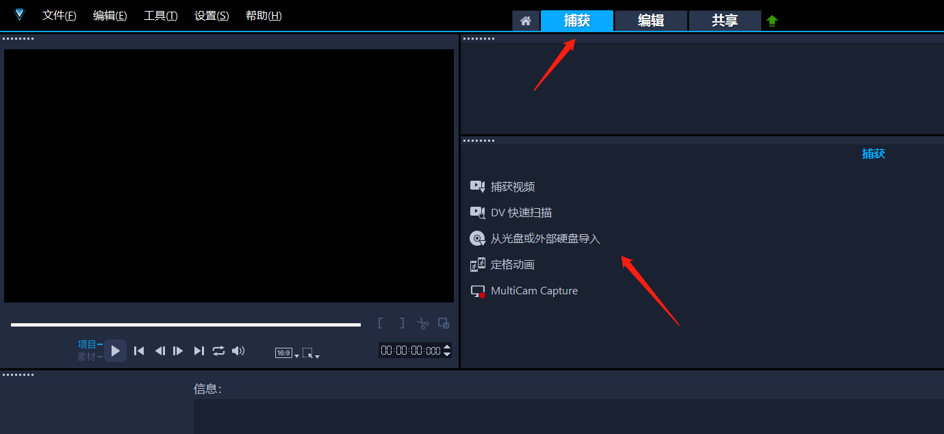Click the 捕获视频 camera icon
Viewport: 944px width, 434px height.
[x=478, y=186]
